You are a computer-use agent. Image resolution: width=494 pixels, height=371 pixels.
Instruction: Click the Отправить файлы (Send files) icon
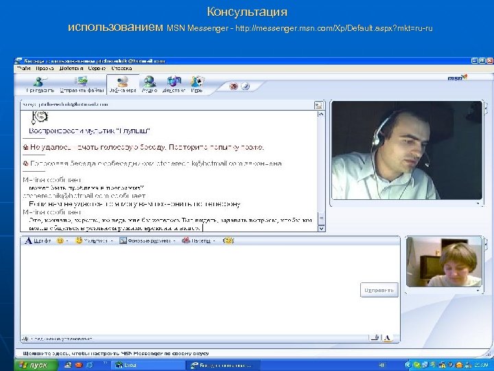[82, 85]
